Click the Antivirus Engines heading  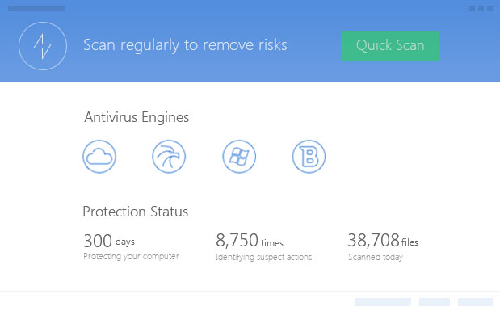pos(137,117)
